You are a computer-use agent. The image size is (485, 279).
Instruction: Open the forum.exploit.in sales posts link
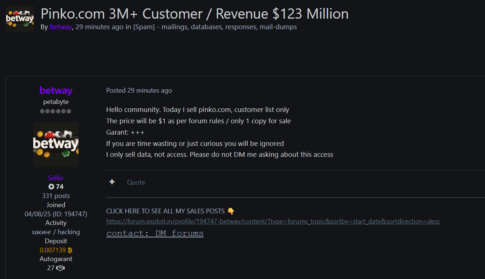coord(273,221)
